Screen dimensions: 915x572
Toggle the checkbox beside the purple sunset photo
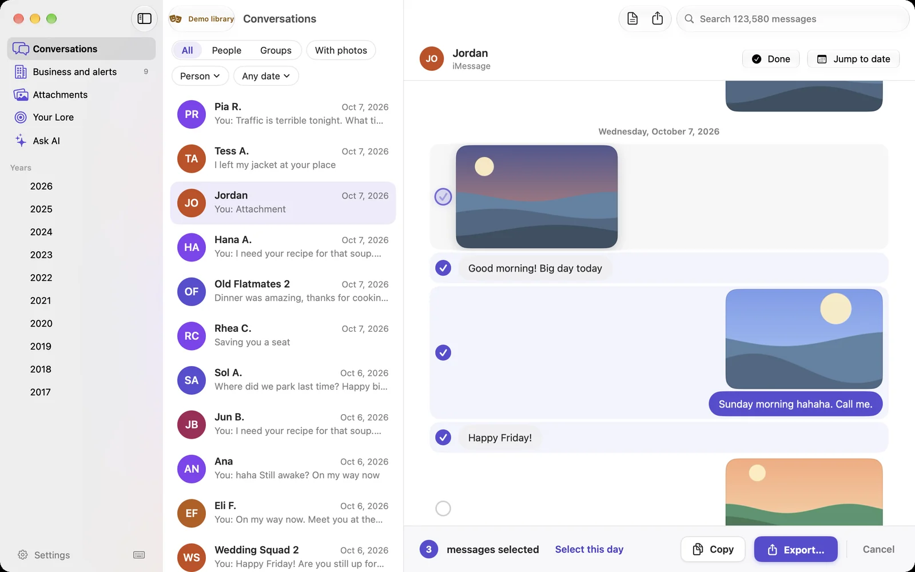pyautogui.click(x=443, y=197)
